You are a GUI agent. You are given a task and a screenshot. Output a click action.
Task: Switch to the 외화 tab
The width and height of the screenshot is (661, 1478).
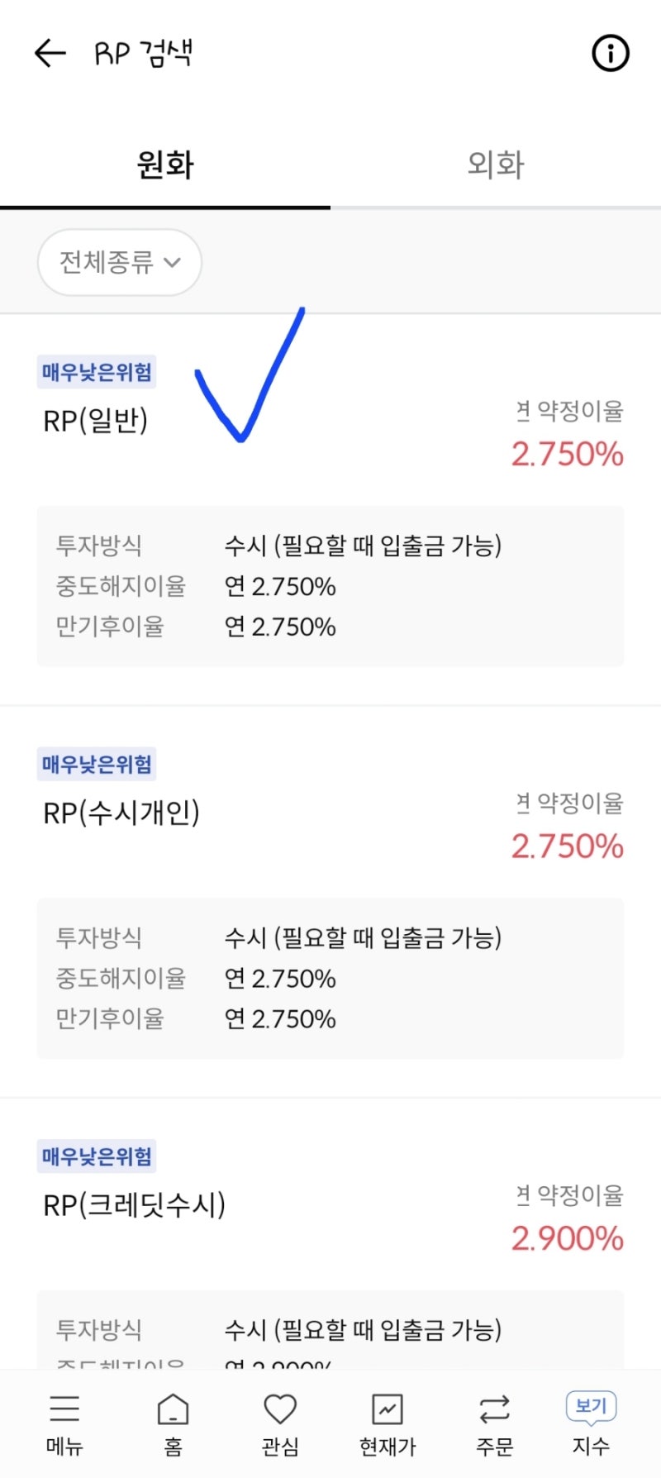(496, 164)
